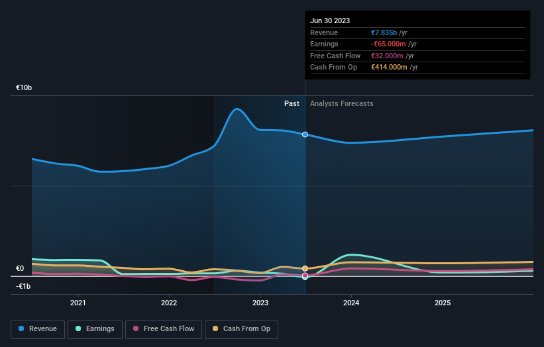Toggle the Earnings legend button
Screen dimensions: 544x347
point(95,329)
